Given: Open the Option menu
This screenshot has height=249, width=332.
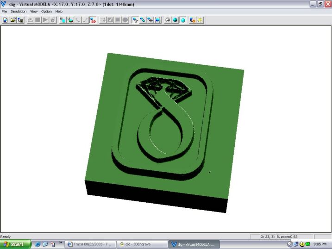Looking at the screenshot, I should pos(46,11).
